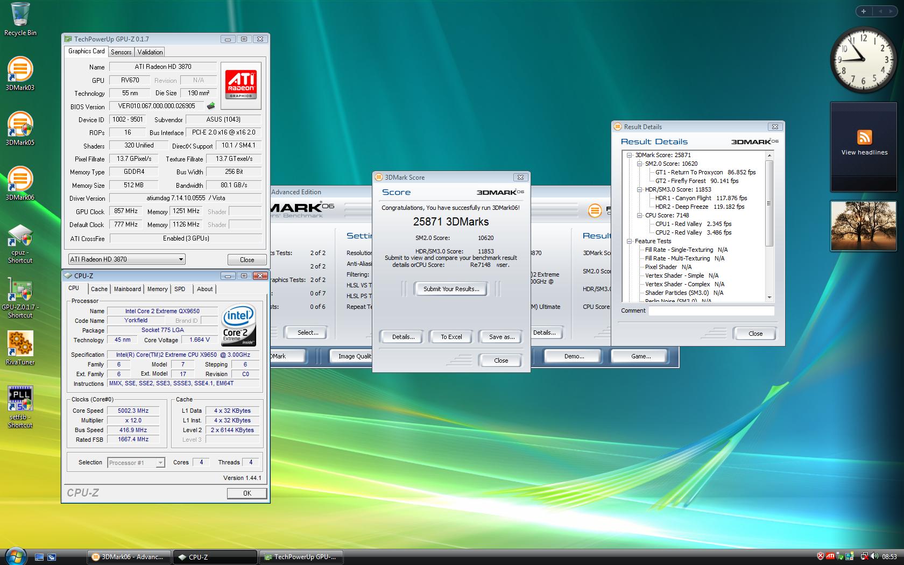The height and width of the screenshot is (565, 904).
Task: Close the 3DMark Score dialog with Close button
Action: pyautogui.click(x=500, y=361)
